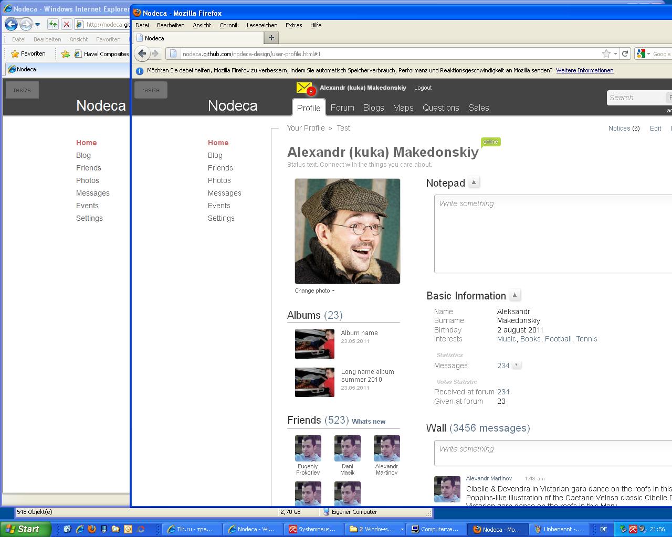This screenshot has height=537, width=672.
Task: Click the Wall Write something field
Action: [x=553, y=453]
